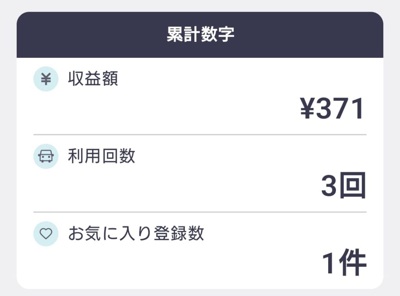
Task: Click the divider line above the favorites row
Action: pos(200,212)
